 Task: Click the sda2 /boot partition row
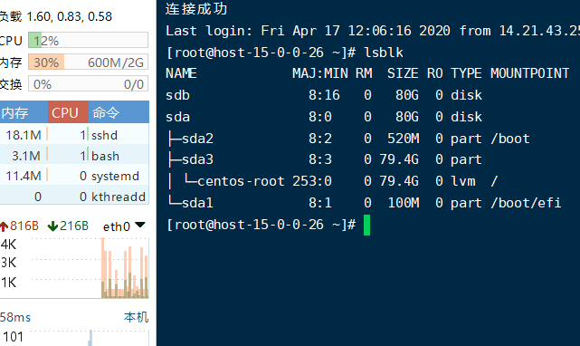[x=347, y=139]
